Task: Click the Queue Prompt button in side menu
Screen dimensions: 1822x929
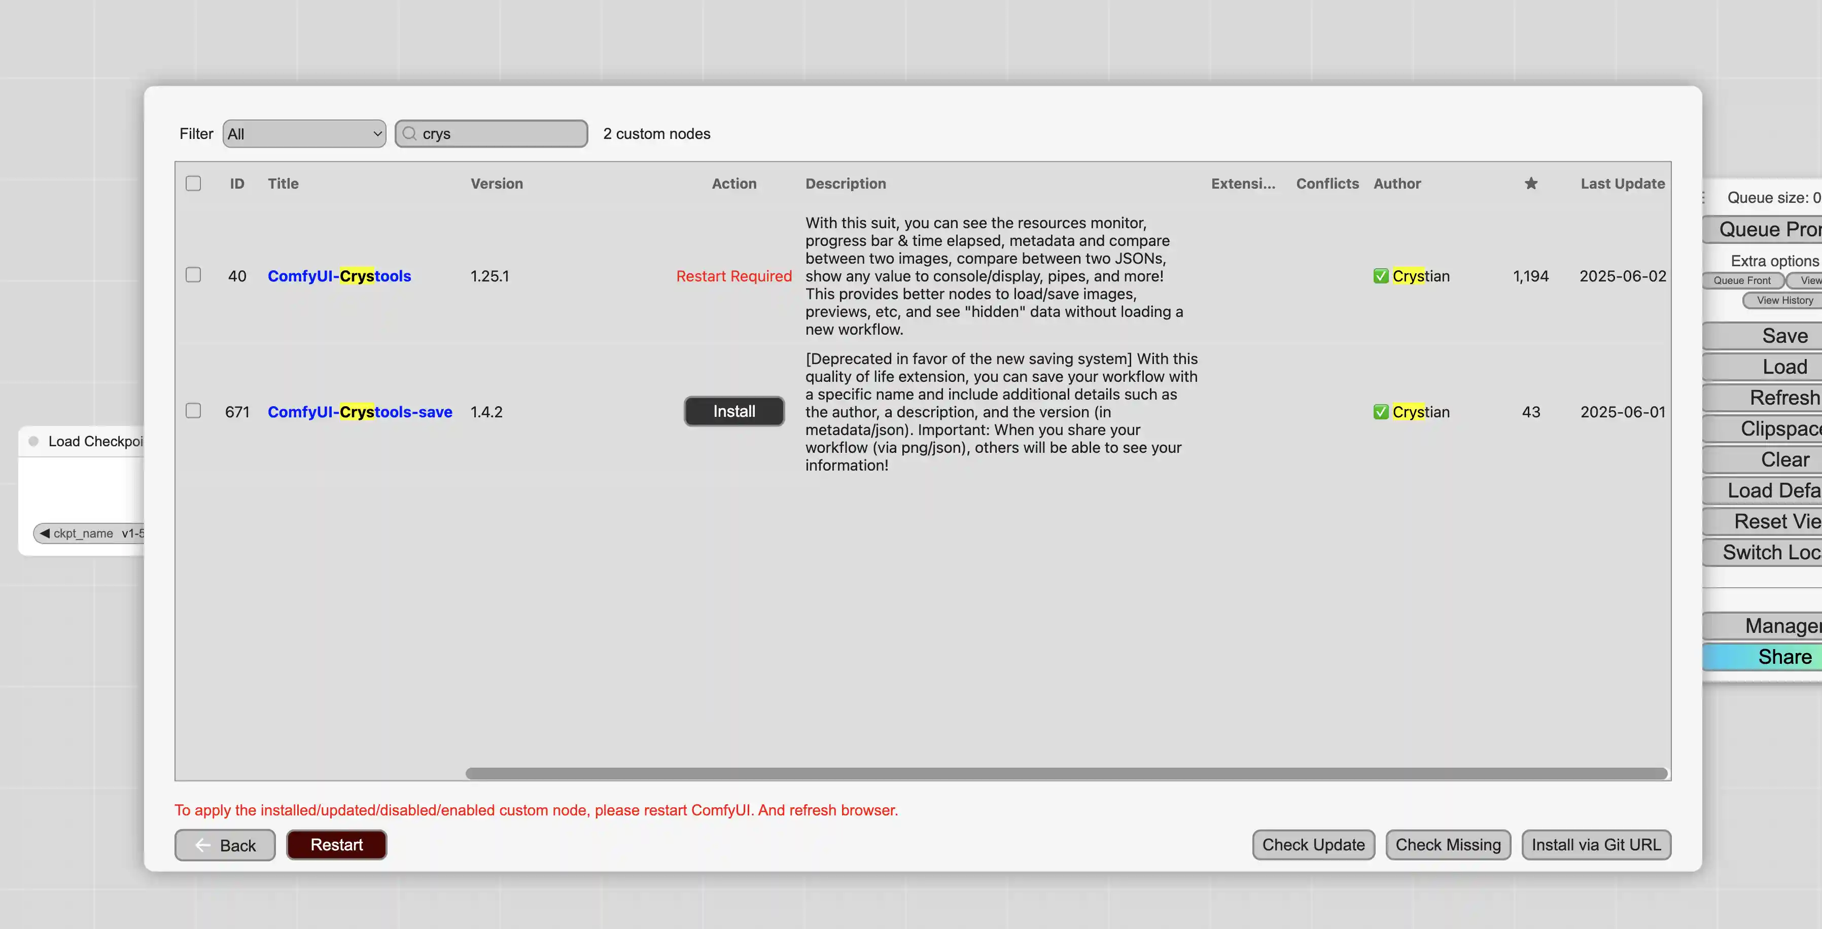Action: (1763, 229)
